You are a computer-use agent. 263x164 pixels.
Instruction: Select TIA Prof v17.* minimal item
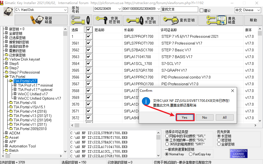point(35,85)
